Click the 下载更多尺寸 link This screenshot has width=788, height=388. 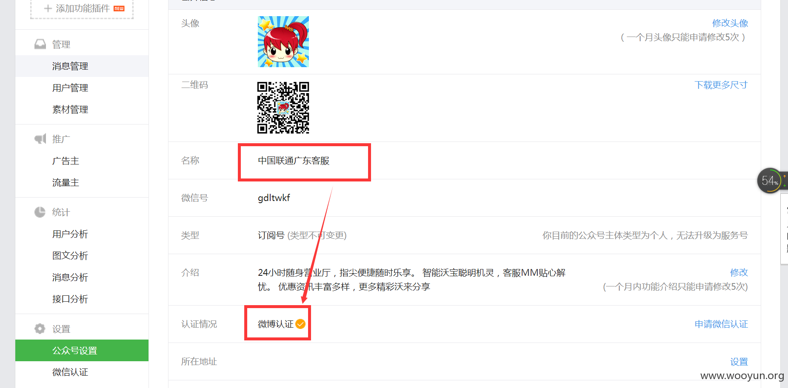pyautogui.click(x=721, y=85)
